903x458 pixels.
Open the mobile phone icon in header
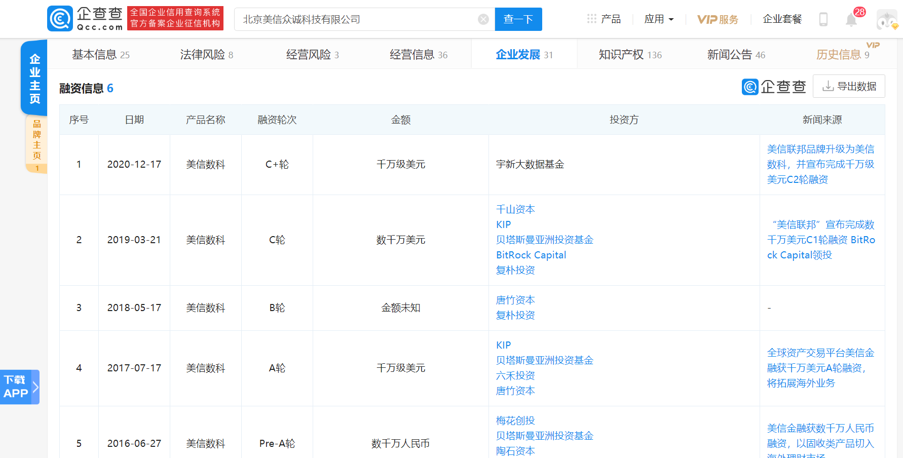point(823,19)
